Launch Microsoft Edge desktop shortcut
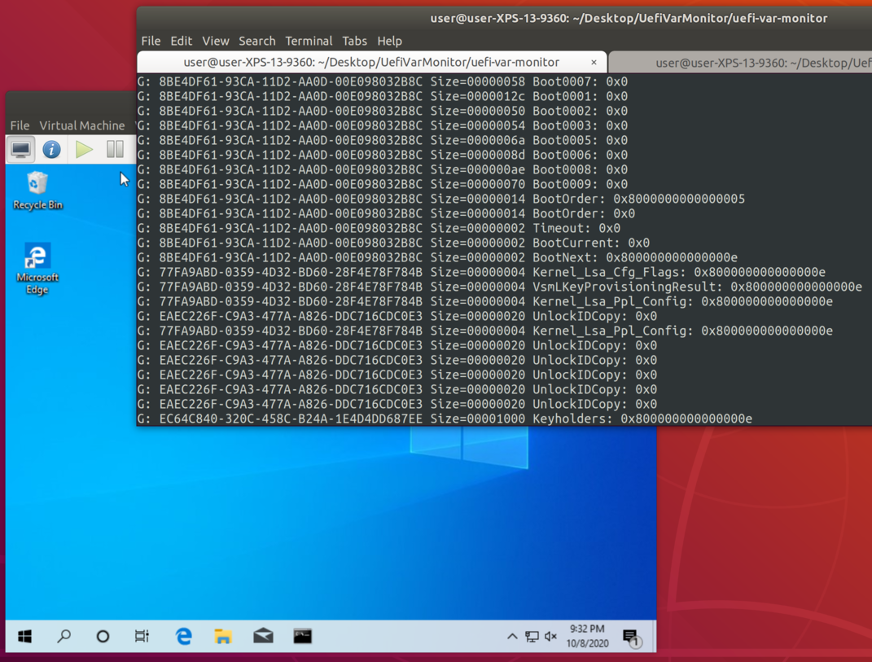This screenshot has height=662, width=872. pos(37,269)
